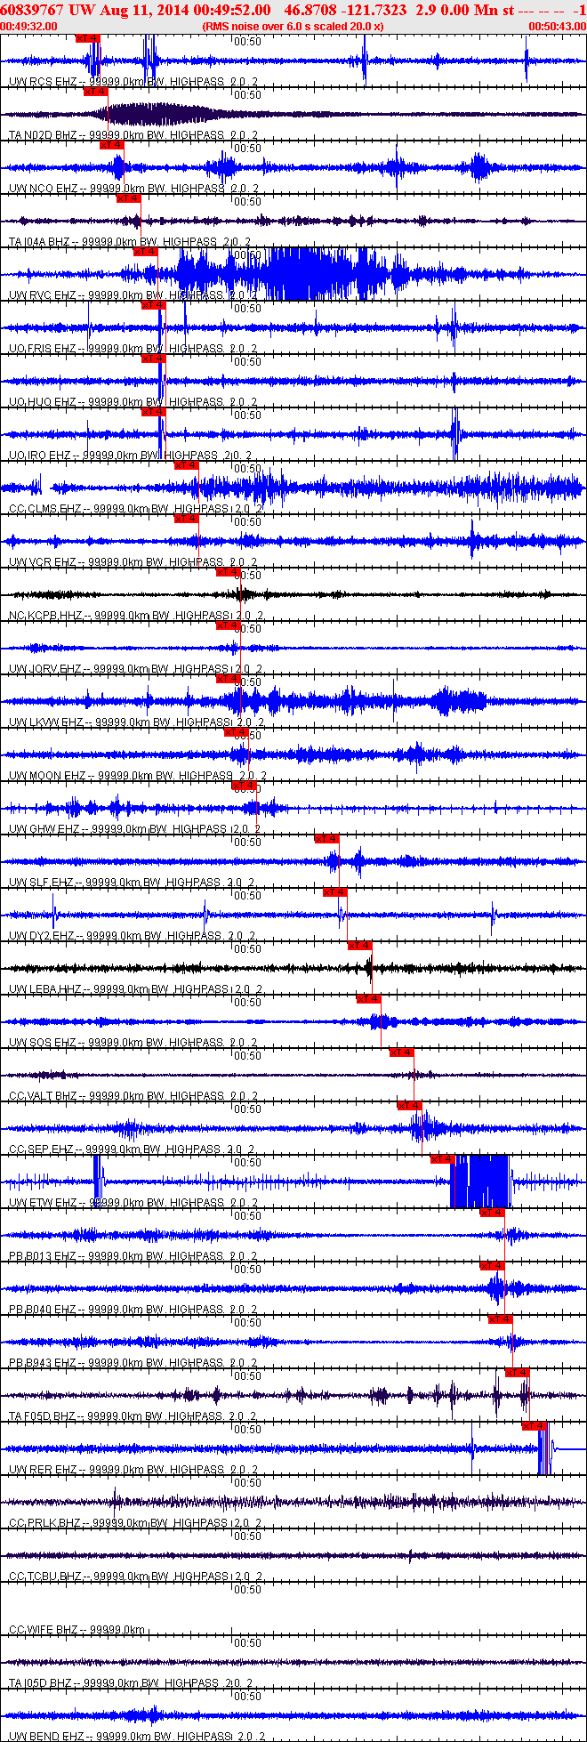
Task: Click the red pick marker on F05D trace
Action: pos(518,1373)
